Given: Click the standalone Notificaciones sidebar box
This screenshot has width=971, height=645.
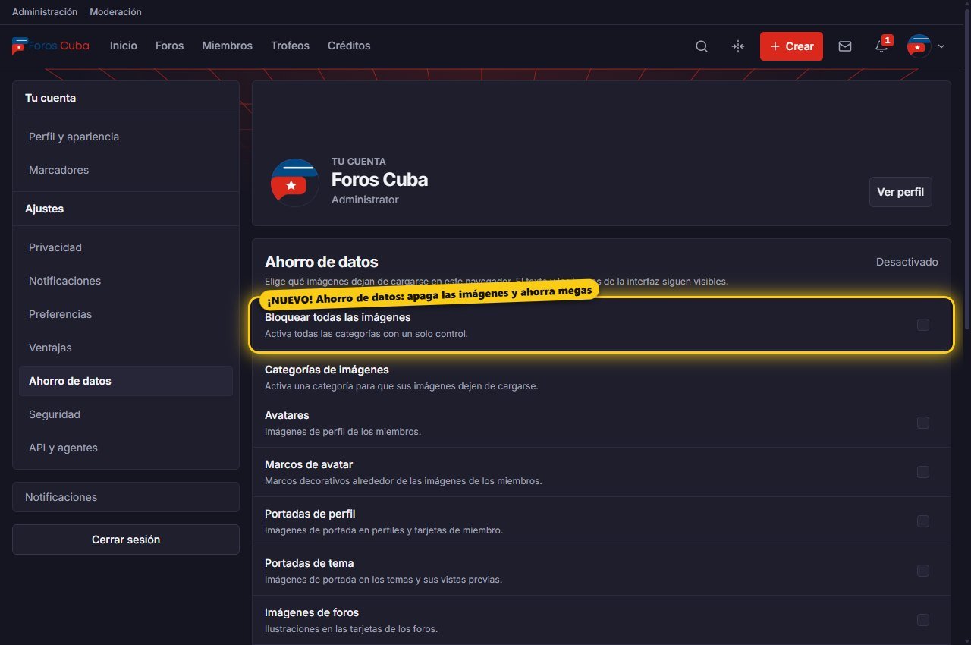Looking at the screenshot, I should pos(126,497).
